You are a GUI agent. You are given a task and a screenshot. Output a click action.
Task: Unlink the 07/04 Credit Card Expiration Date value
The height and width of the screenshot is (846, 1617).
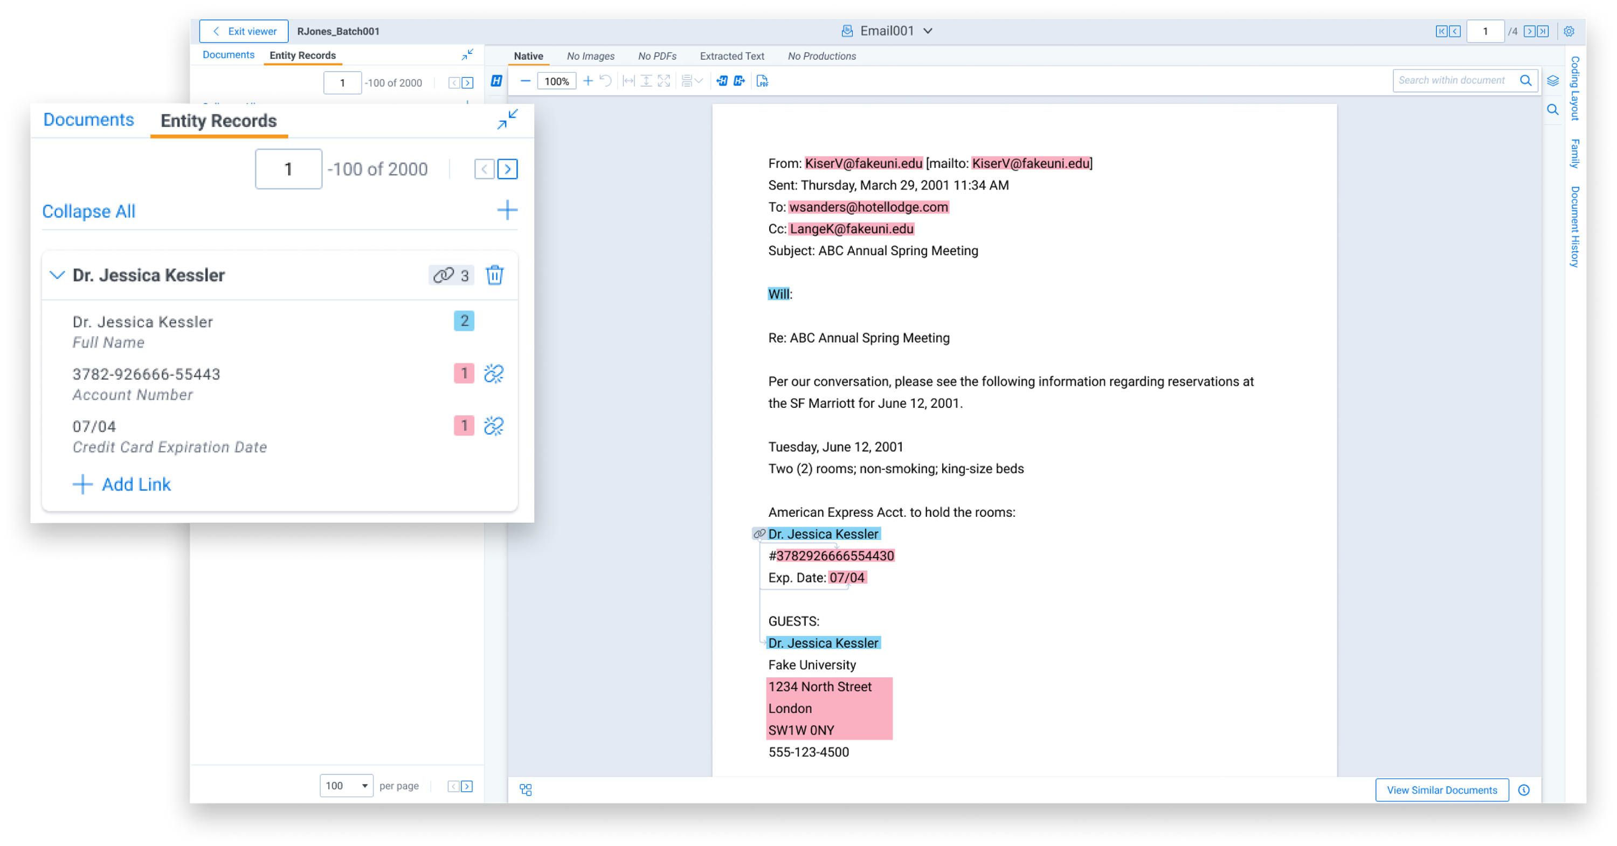(x=495, y=426)
